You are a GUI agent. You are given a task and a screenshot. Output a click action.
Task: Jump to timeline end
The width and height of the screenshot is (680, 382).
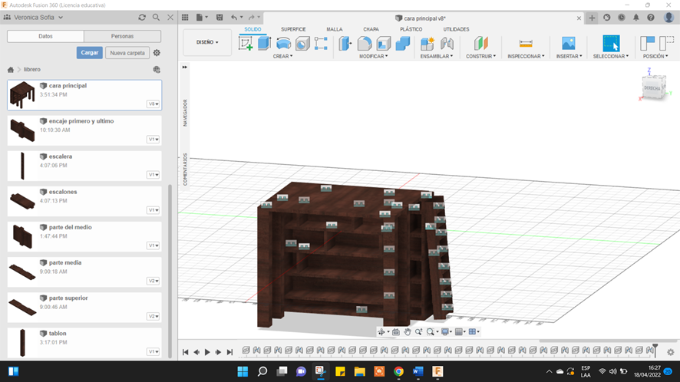point(229,352)
